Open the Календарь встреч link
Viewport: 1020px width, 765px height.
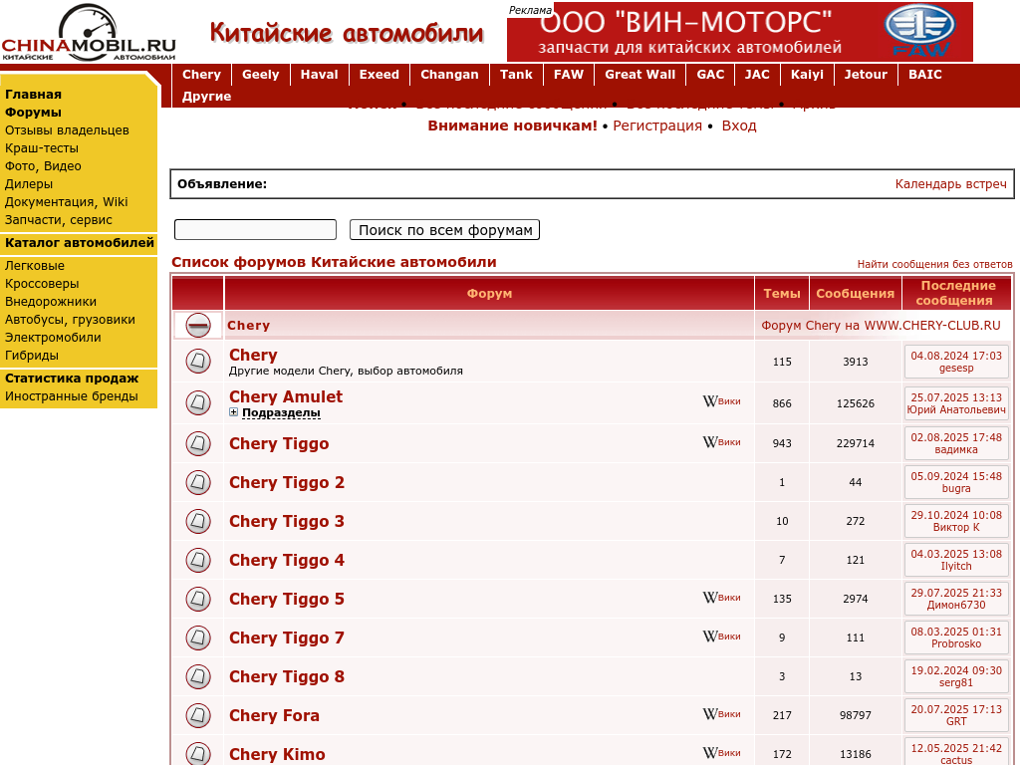click(x=950, y=184)
